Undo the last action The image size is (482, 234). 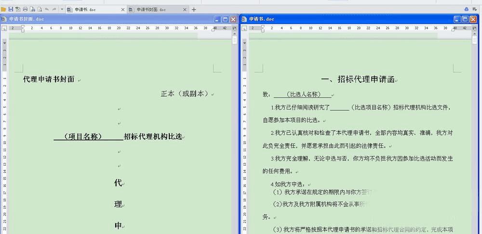[x=47, y=10]
